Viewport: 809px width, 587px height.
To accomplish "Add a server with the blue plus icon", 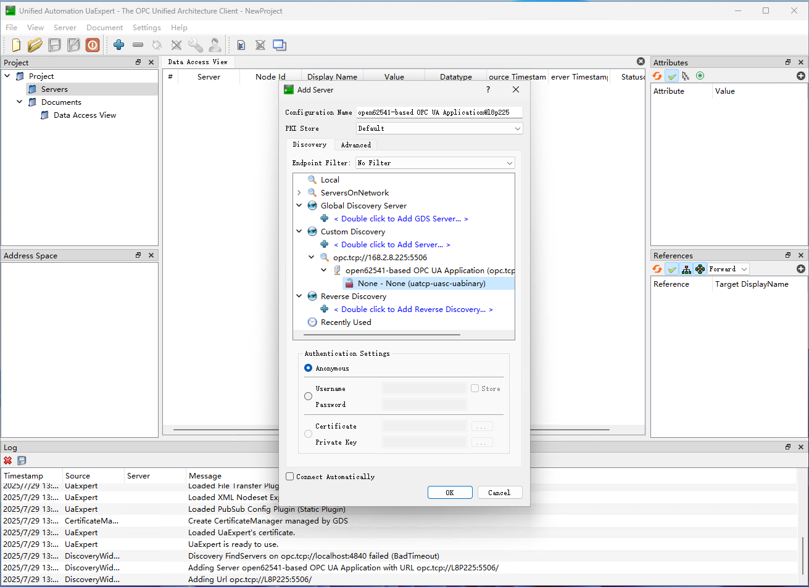I will [x=119, y=45].
